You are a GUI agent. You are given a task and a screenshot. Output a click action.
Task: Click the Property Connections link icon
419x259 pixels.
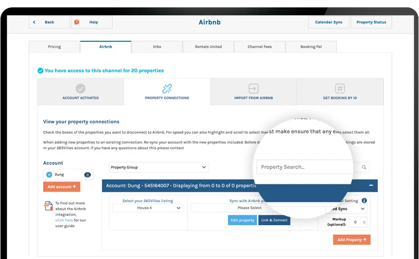167,88
